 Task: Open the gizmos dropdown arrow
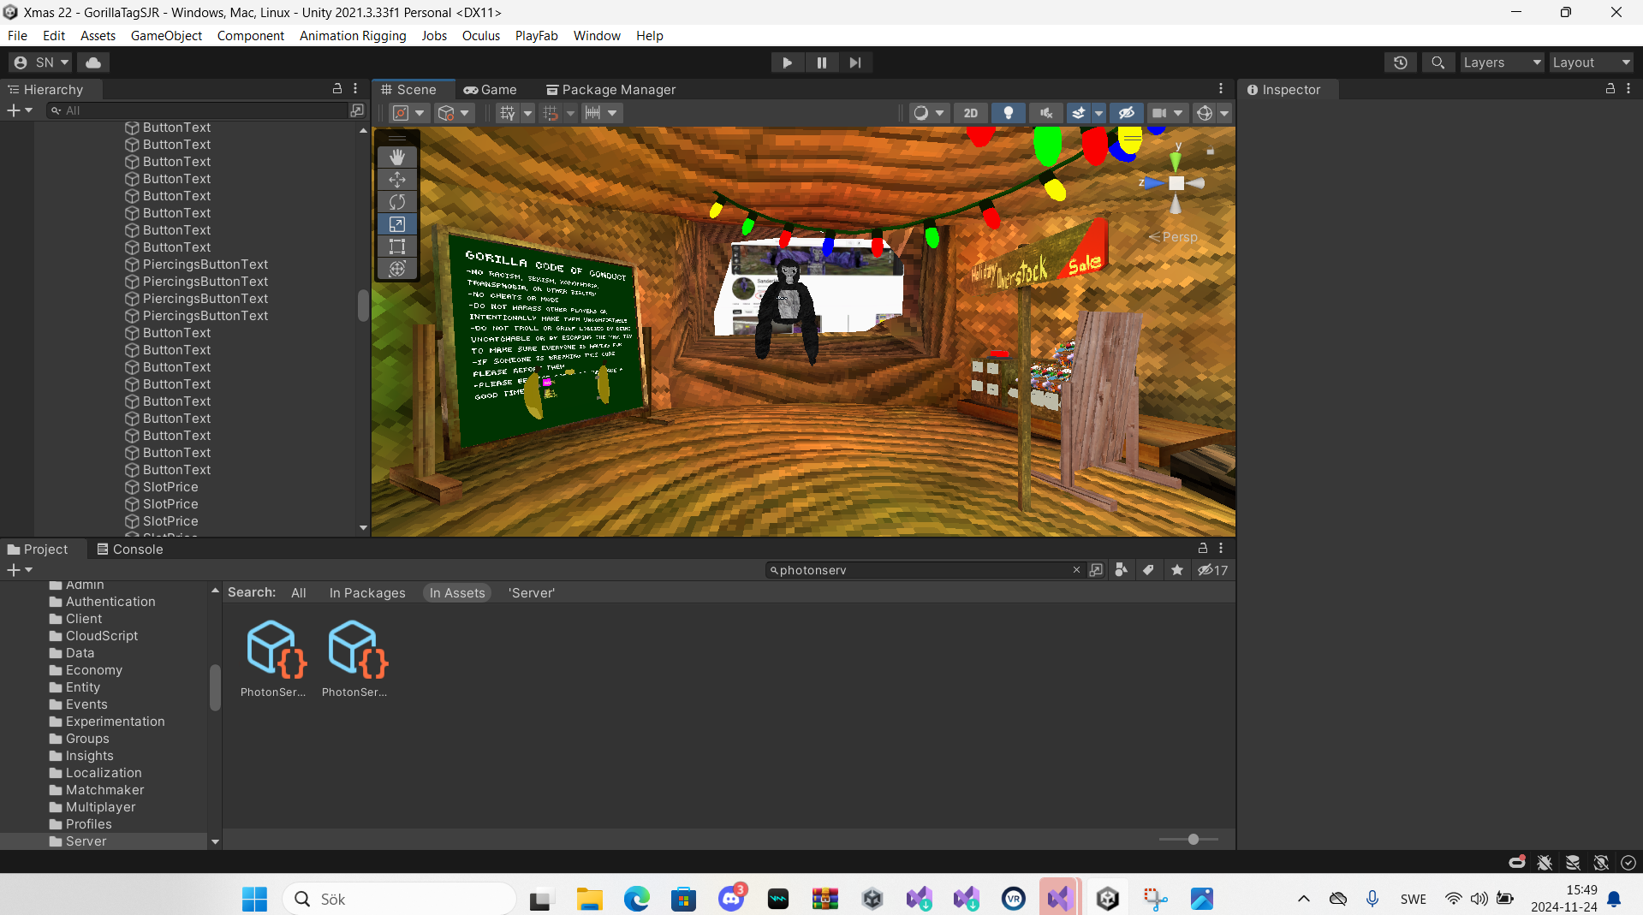(x=1224, y=113)
